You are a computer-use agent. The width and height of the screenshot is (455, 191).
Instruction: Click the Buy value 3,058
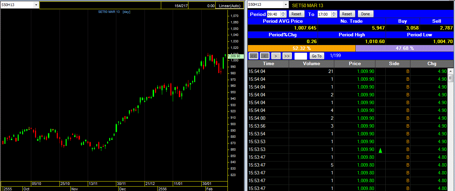pyautogui.click(x=412, y=28)
